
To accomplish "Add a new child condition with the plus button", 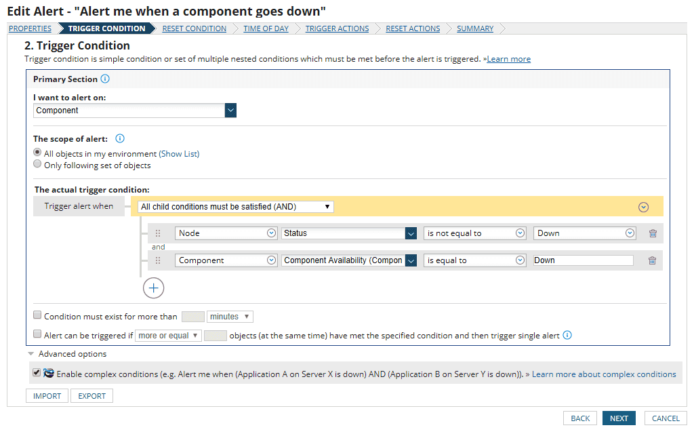I will click(153, 288).
